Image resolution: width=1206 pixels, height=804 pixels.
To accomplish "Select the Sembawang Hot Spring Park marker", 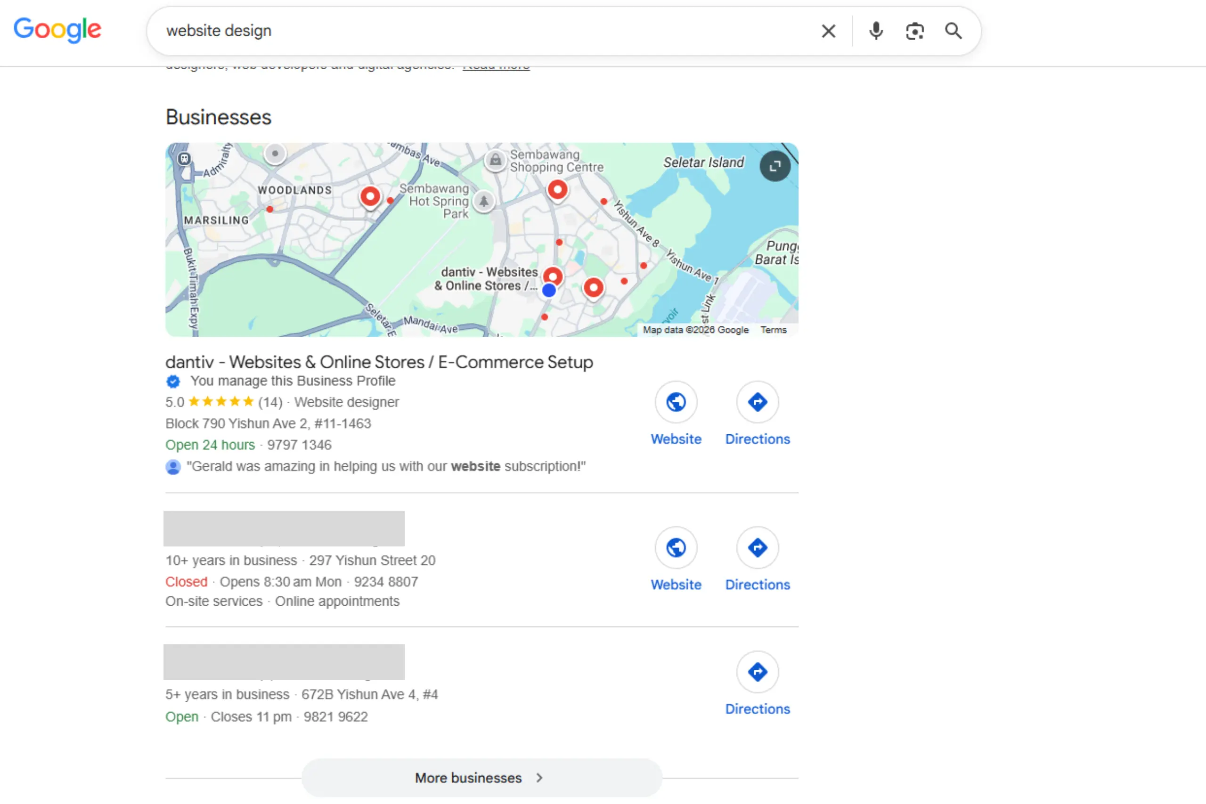I will (483, 201).
